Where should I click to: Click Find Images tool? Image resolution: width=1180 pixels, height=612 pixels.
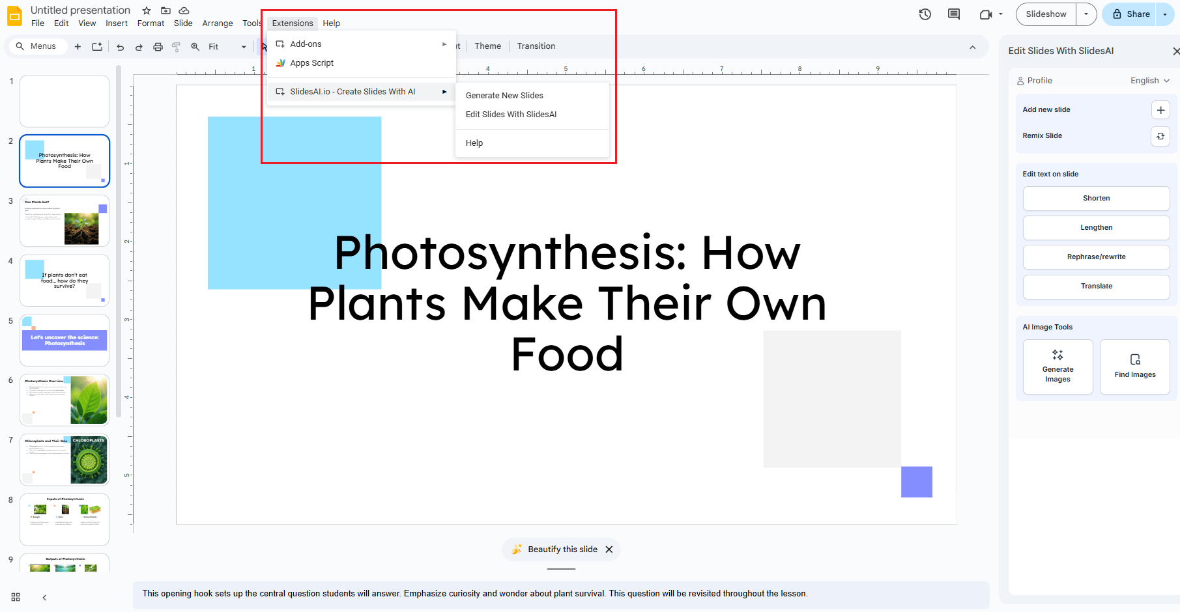[x=1135, y=367]
